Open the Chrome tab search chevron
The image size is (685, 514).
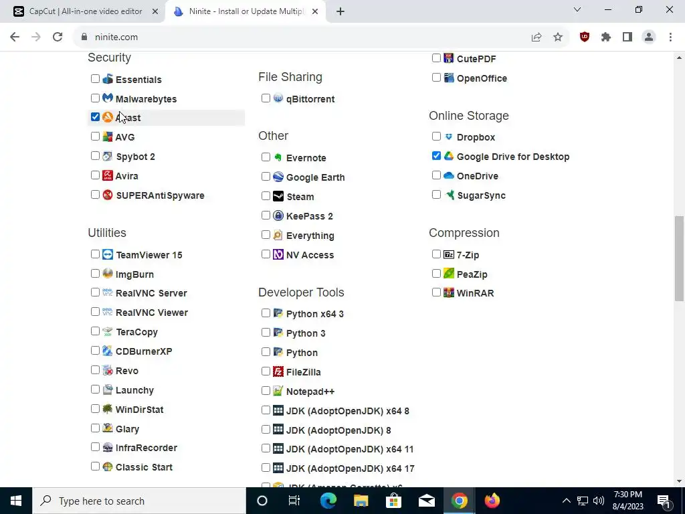pos(577,9)
